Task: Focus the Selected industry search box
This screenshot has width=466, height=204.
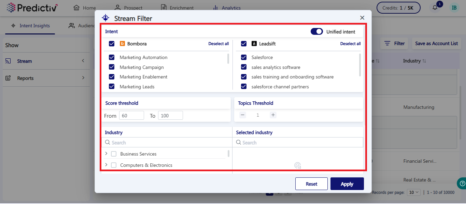Action: tap(298, 143)
